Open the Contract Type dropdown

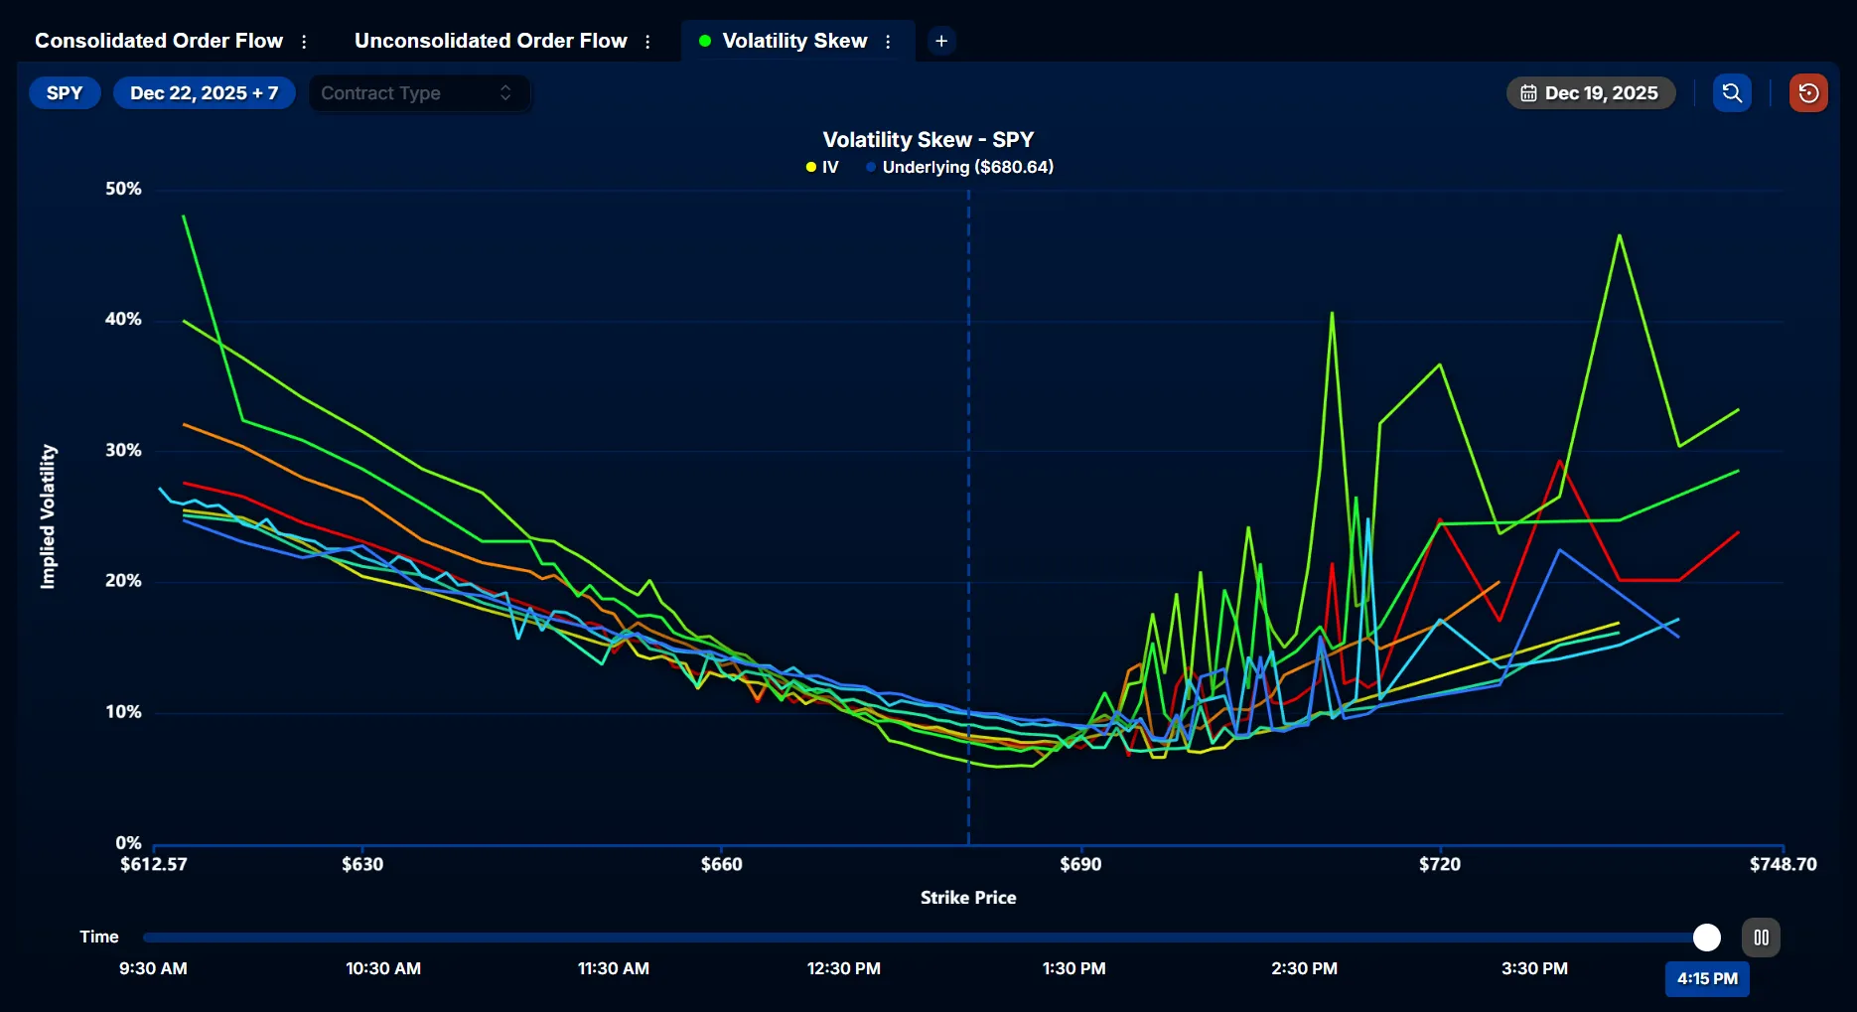[418, 93]
